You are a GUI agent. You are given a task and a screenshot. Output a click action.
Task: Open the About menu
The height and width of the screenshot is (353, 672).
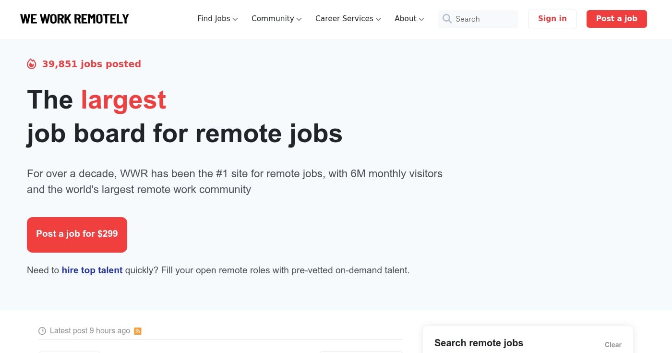(x=405, y=18)
